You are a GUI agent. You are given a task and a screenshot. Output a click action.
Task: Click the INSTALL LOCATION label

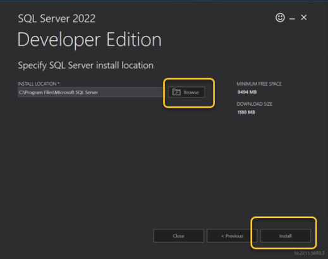(39, 84)
